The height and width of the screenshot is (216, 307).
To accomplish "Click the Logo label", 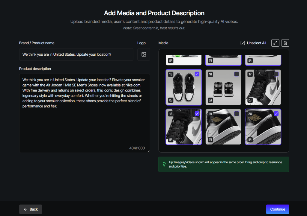I will [142, 43].
